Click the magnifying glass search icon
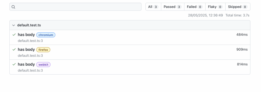 [x=14, y=7]
